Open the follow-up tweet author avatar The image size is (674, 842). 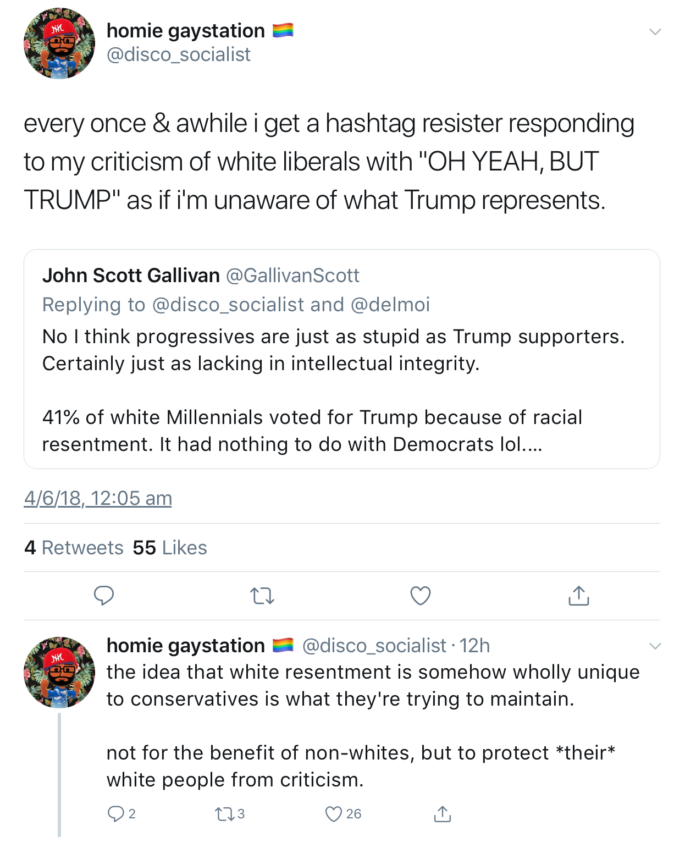[x=59, y=672]
